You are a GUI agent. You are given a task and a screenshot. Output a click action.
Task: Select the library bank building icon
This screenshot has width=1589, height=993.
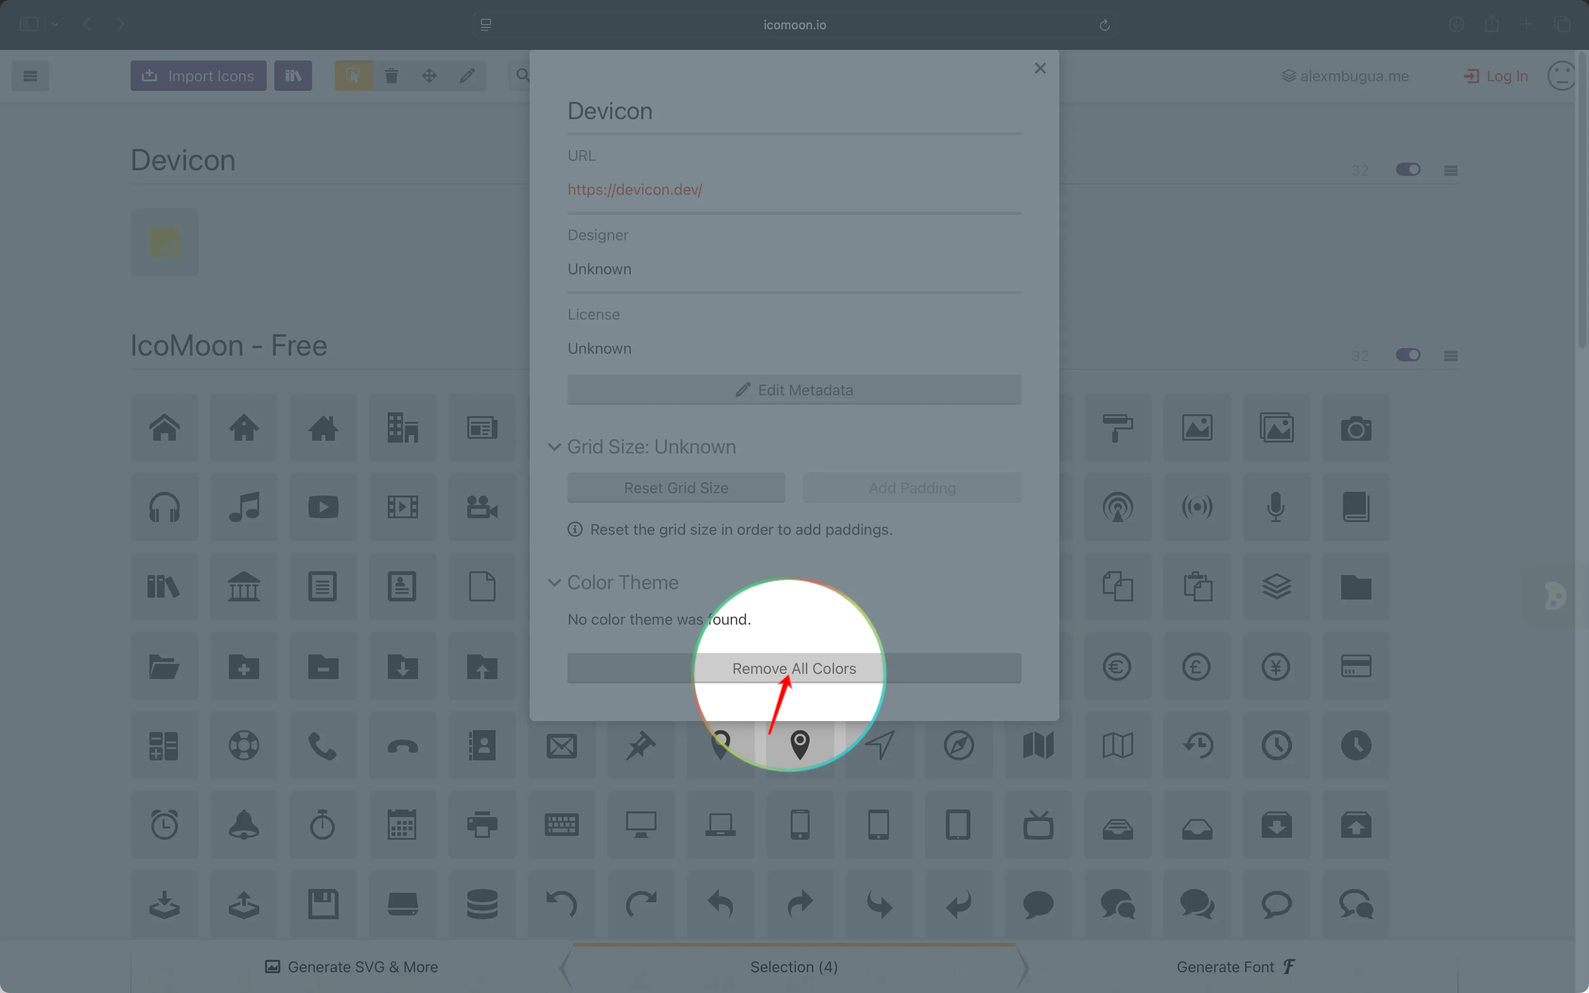coord(244,587)
